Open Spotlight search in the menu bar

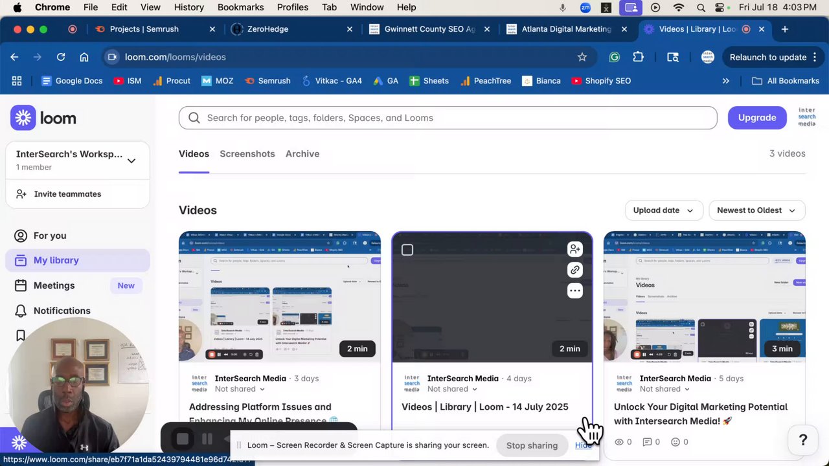click(701, 8)
